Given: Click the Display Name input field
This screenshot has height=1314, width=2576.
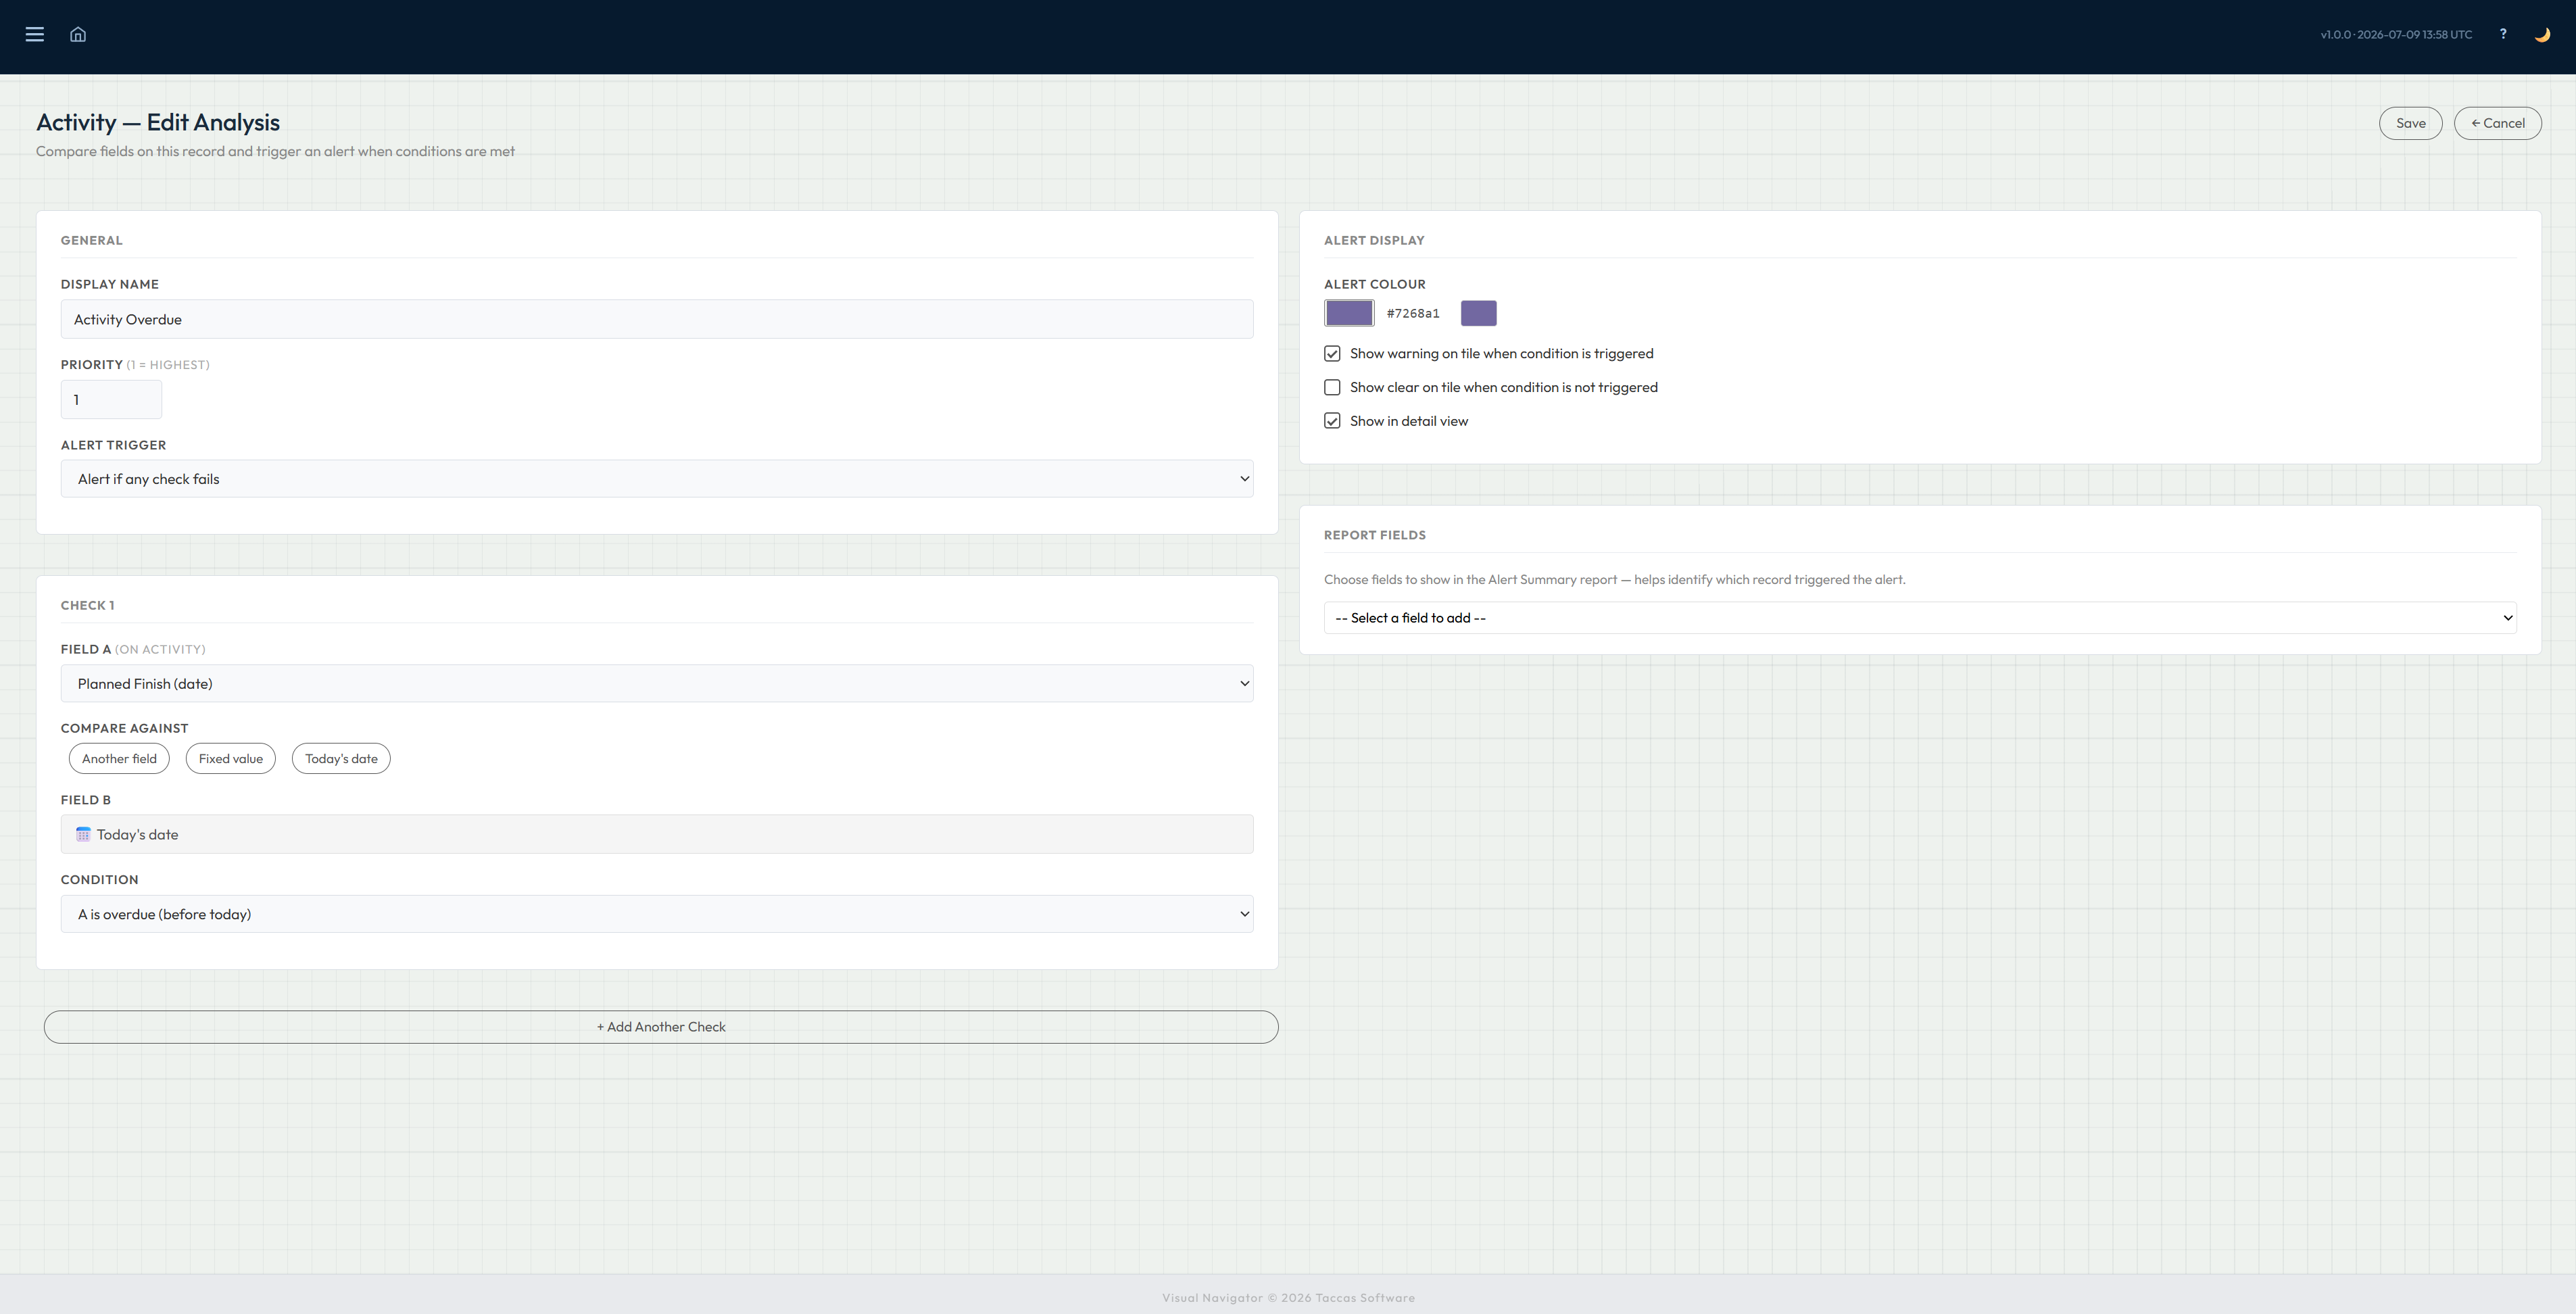Looking at the screenshot, I should point(657,319).
